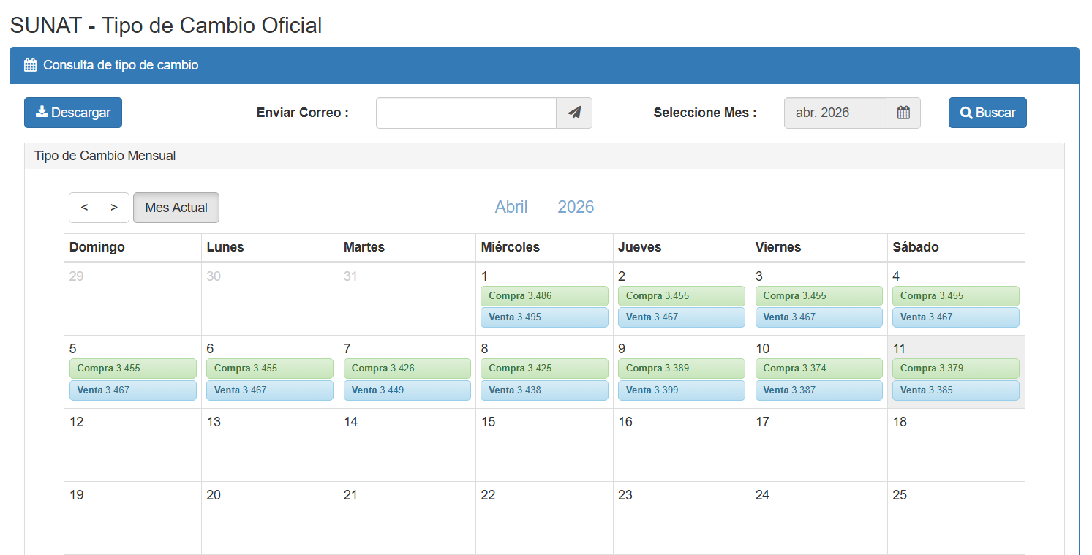Go to next month with > arrow
This screenshot has height=555, width=1092.
[x=114, y=208]
